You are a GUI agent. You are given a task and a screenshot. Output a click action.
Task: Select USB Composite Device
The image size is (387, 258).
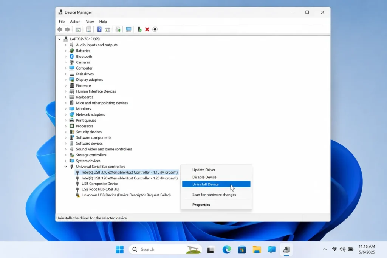pyautogui.click(x=100, y=184)
